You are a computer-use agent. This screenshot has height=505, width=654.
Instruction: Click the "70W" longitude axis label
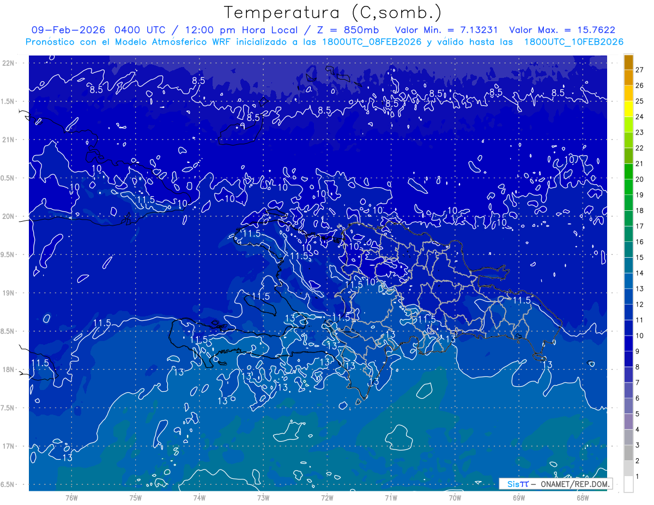click(x=455, y=497)
